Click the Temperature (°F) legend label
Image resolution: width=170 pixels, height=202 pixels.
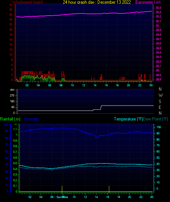tap(128, 119)
